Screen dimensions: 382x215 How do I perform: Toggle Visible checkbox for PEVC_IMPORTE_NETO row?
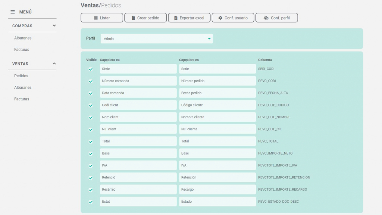click(x=91, y=153)
